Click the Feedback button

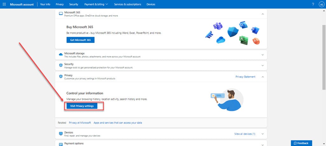pos(302,143)
